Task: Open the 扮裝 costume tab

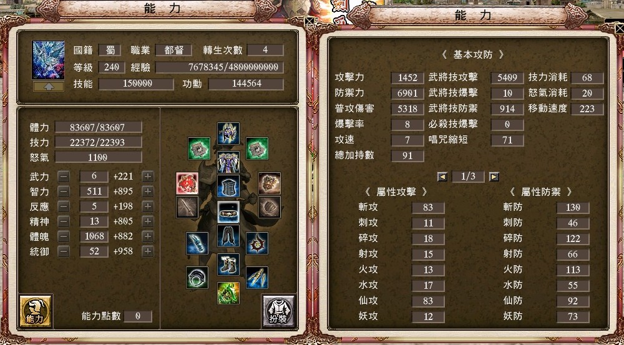Action: click(278, 311)
